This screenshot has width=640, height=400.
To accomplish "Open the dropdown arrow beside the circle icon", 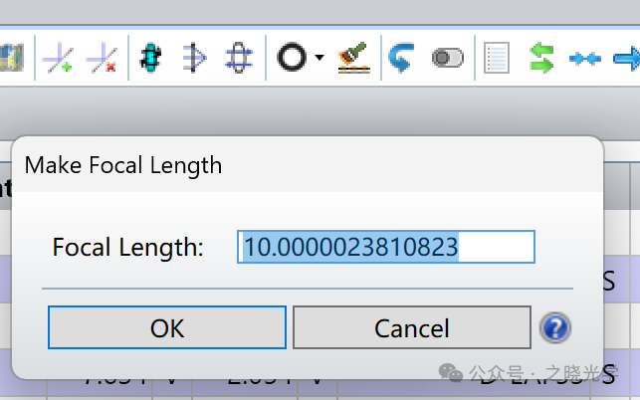I will pyautogui.click(x=319, y=58).
